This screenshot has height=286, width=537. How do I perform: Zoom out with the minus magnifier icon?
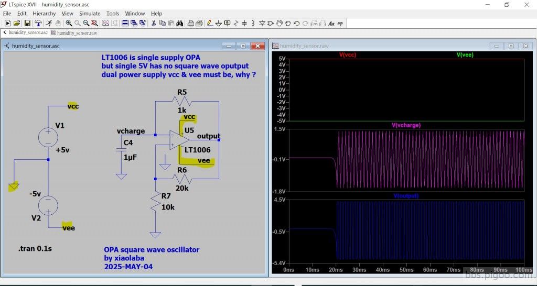(86, 23)
